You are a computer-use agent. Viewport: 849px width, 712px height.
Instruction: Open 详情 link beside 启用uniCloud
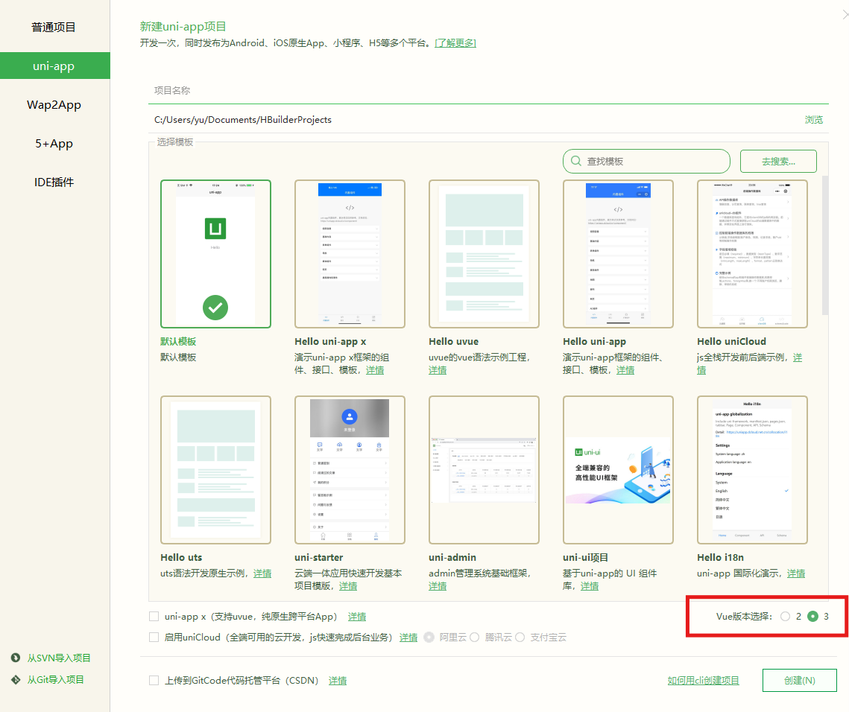point(408,638)
